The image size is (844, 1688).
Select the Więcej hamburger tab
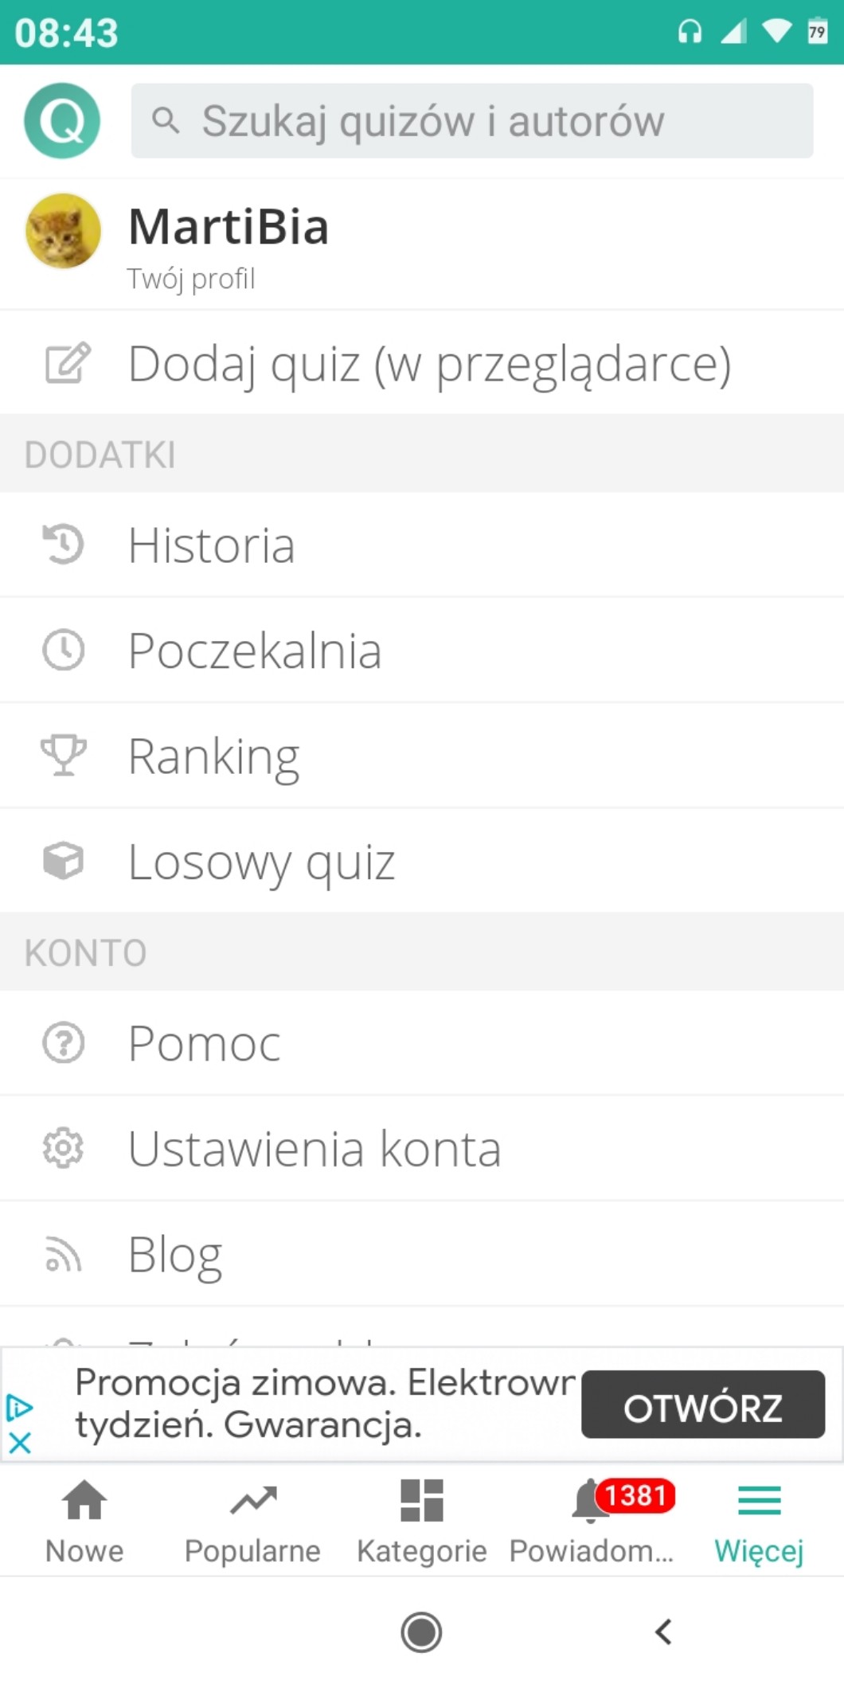pos(759,1519)
